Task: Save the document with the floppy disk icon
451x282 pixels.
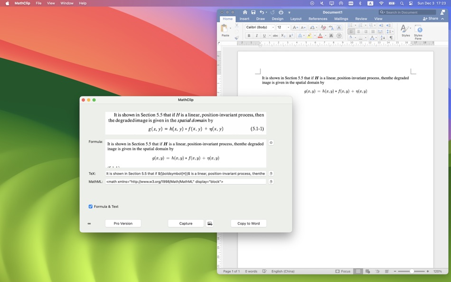Action: (x=253, y=12)
